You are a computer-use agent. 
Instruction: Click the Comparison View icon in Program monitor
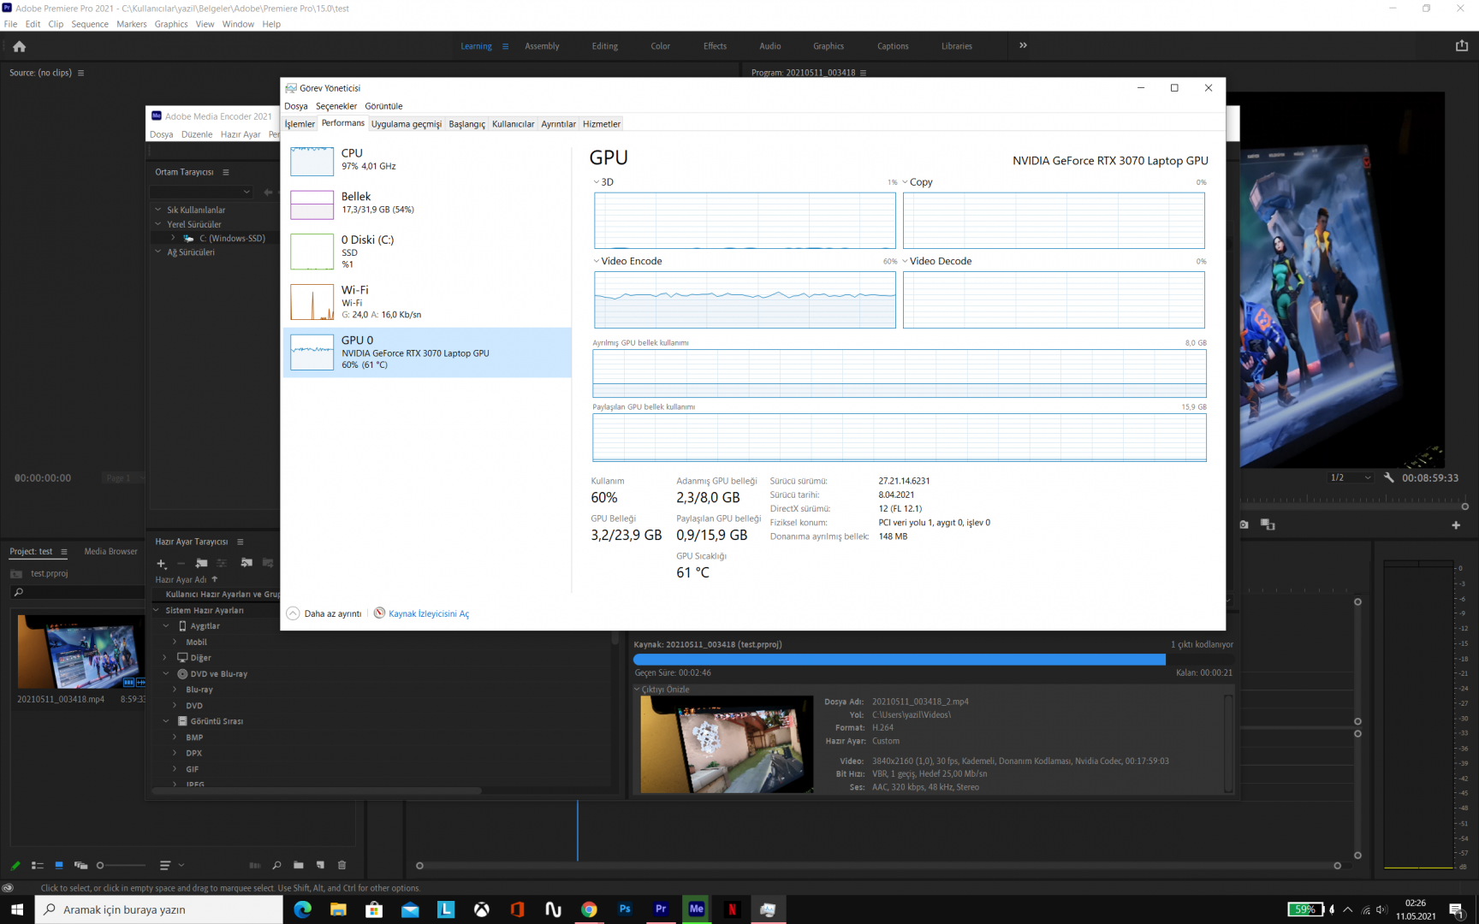click(1268, 524)
